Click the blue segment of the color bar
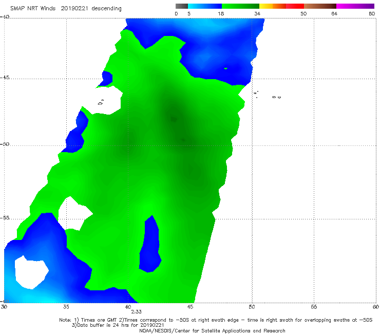380x334 pixels. click(x=205, y=6)
